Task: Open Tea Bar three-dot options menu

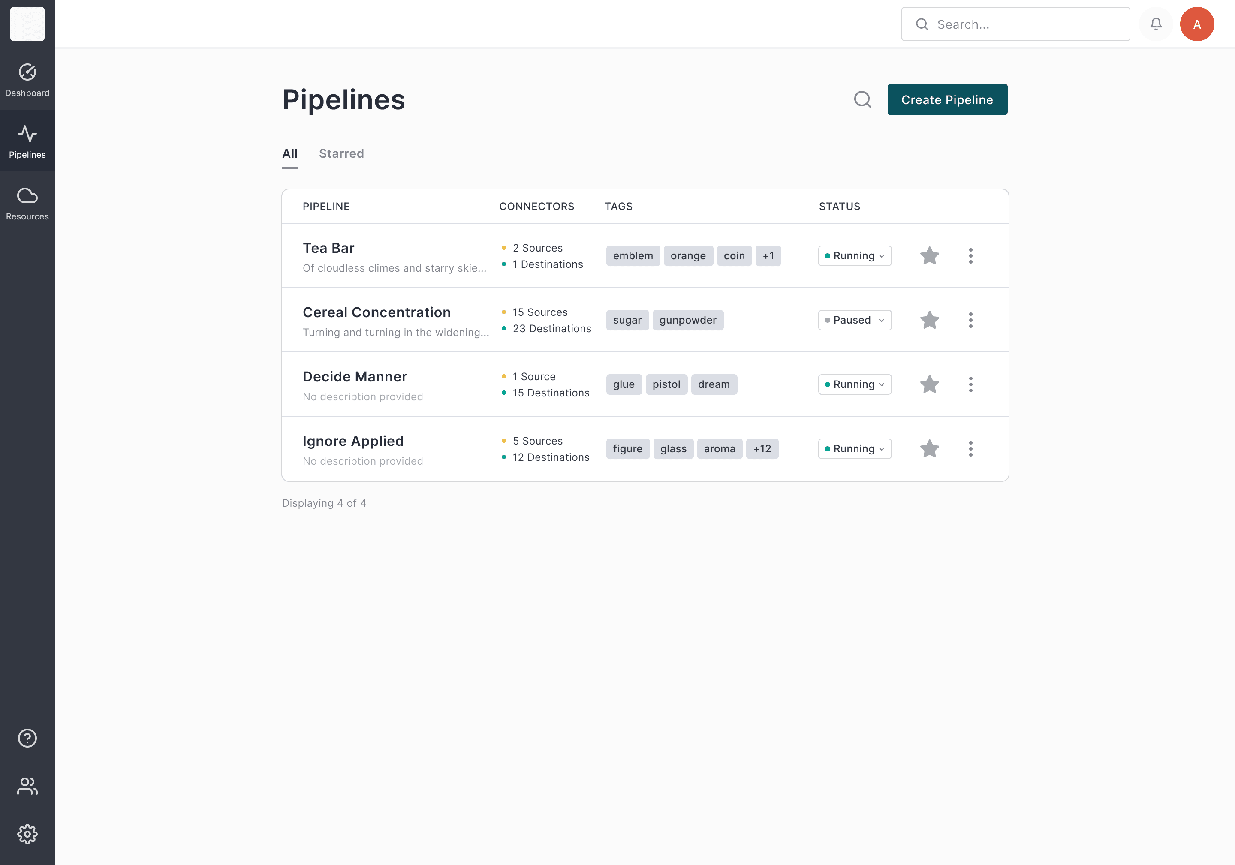Action: pos(970,256)
